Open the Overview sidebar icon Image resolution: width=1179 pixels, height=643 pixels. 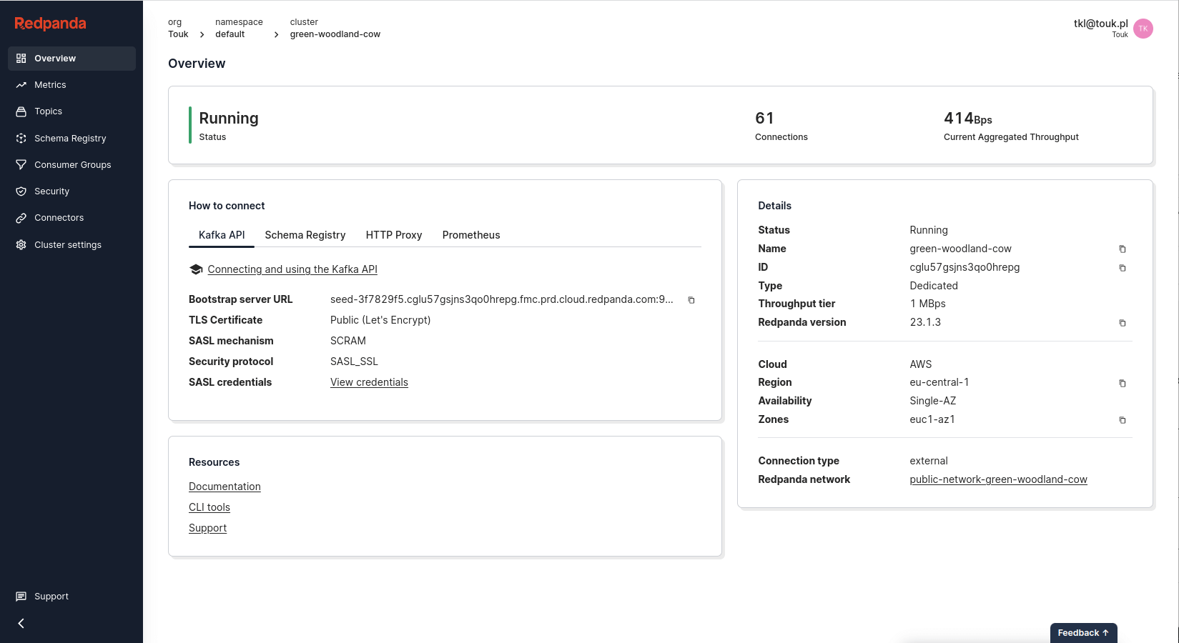(21, 59)
